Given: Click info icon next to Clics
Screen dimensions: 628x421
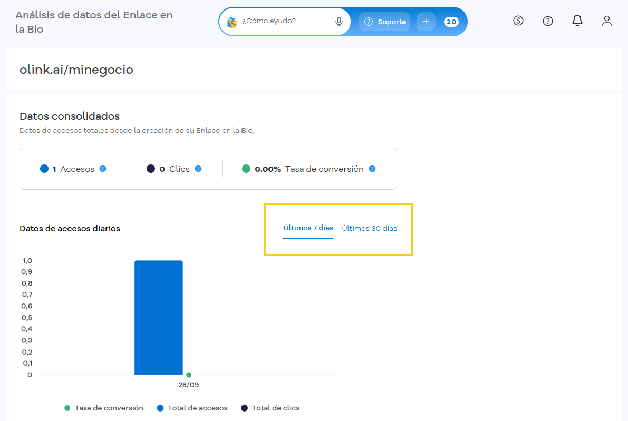Looking at the screenshot, I should [198, 169].
